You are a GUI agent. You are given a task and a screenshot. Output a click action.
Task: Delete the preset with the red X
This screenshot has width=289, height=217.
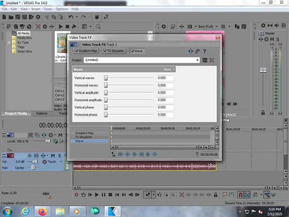tap(212, 60)
